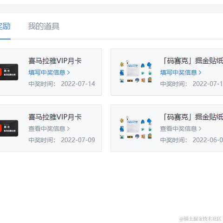Open 填写中奖信息 for top 掘金贴纸 prize
The image size is (223, 223).
coord(181,72)
